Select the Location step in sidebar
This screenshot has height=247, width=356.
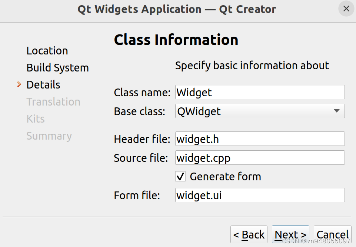click(47, 51)
